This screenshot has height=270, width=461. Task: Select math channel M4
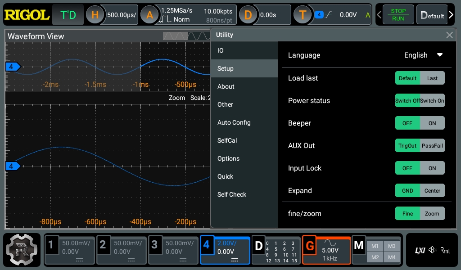[392, 257]
